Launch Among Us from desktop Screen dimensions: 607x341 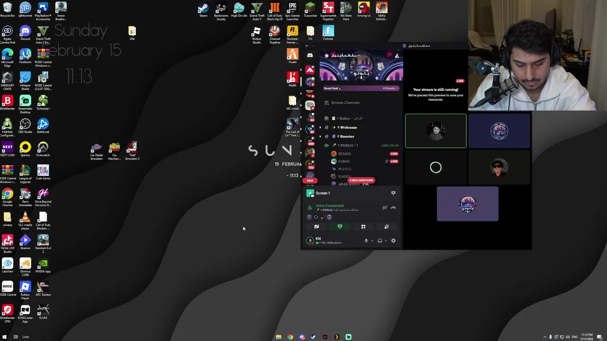pos(364,10)
